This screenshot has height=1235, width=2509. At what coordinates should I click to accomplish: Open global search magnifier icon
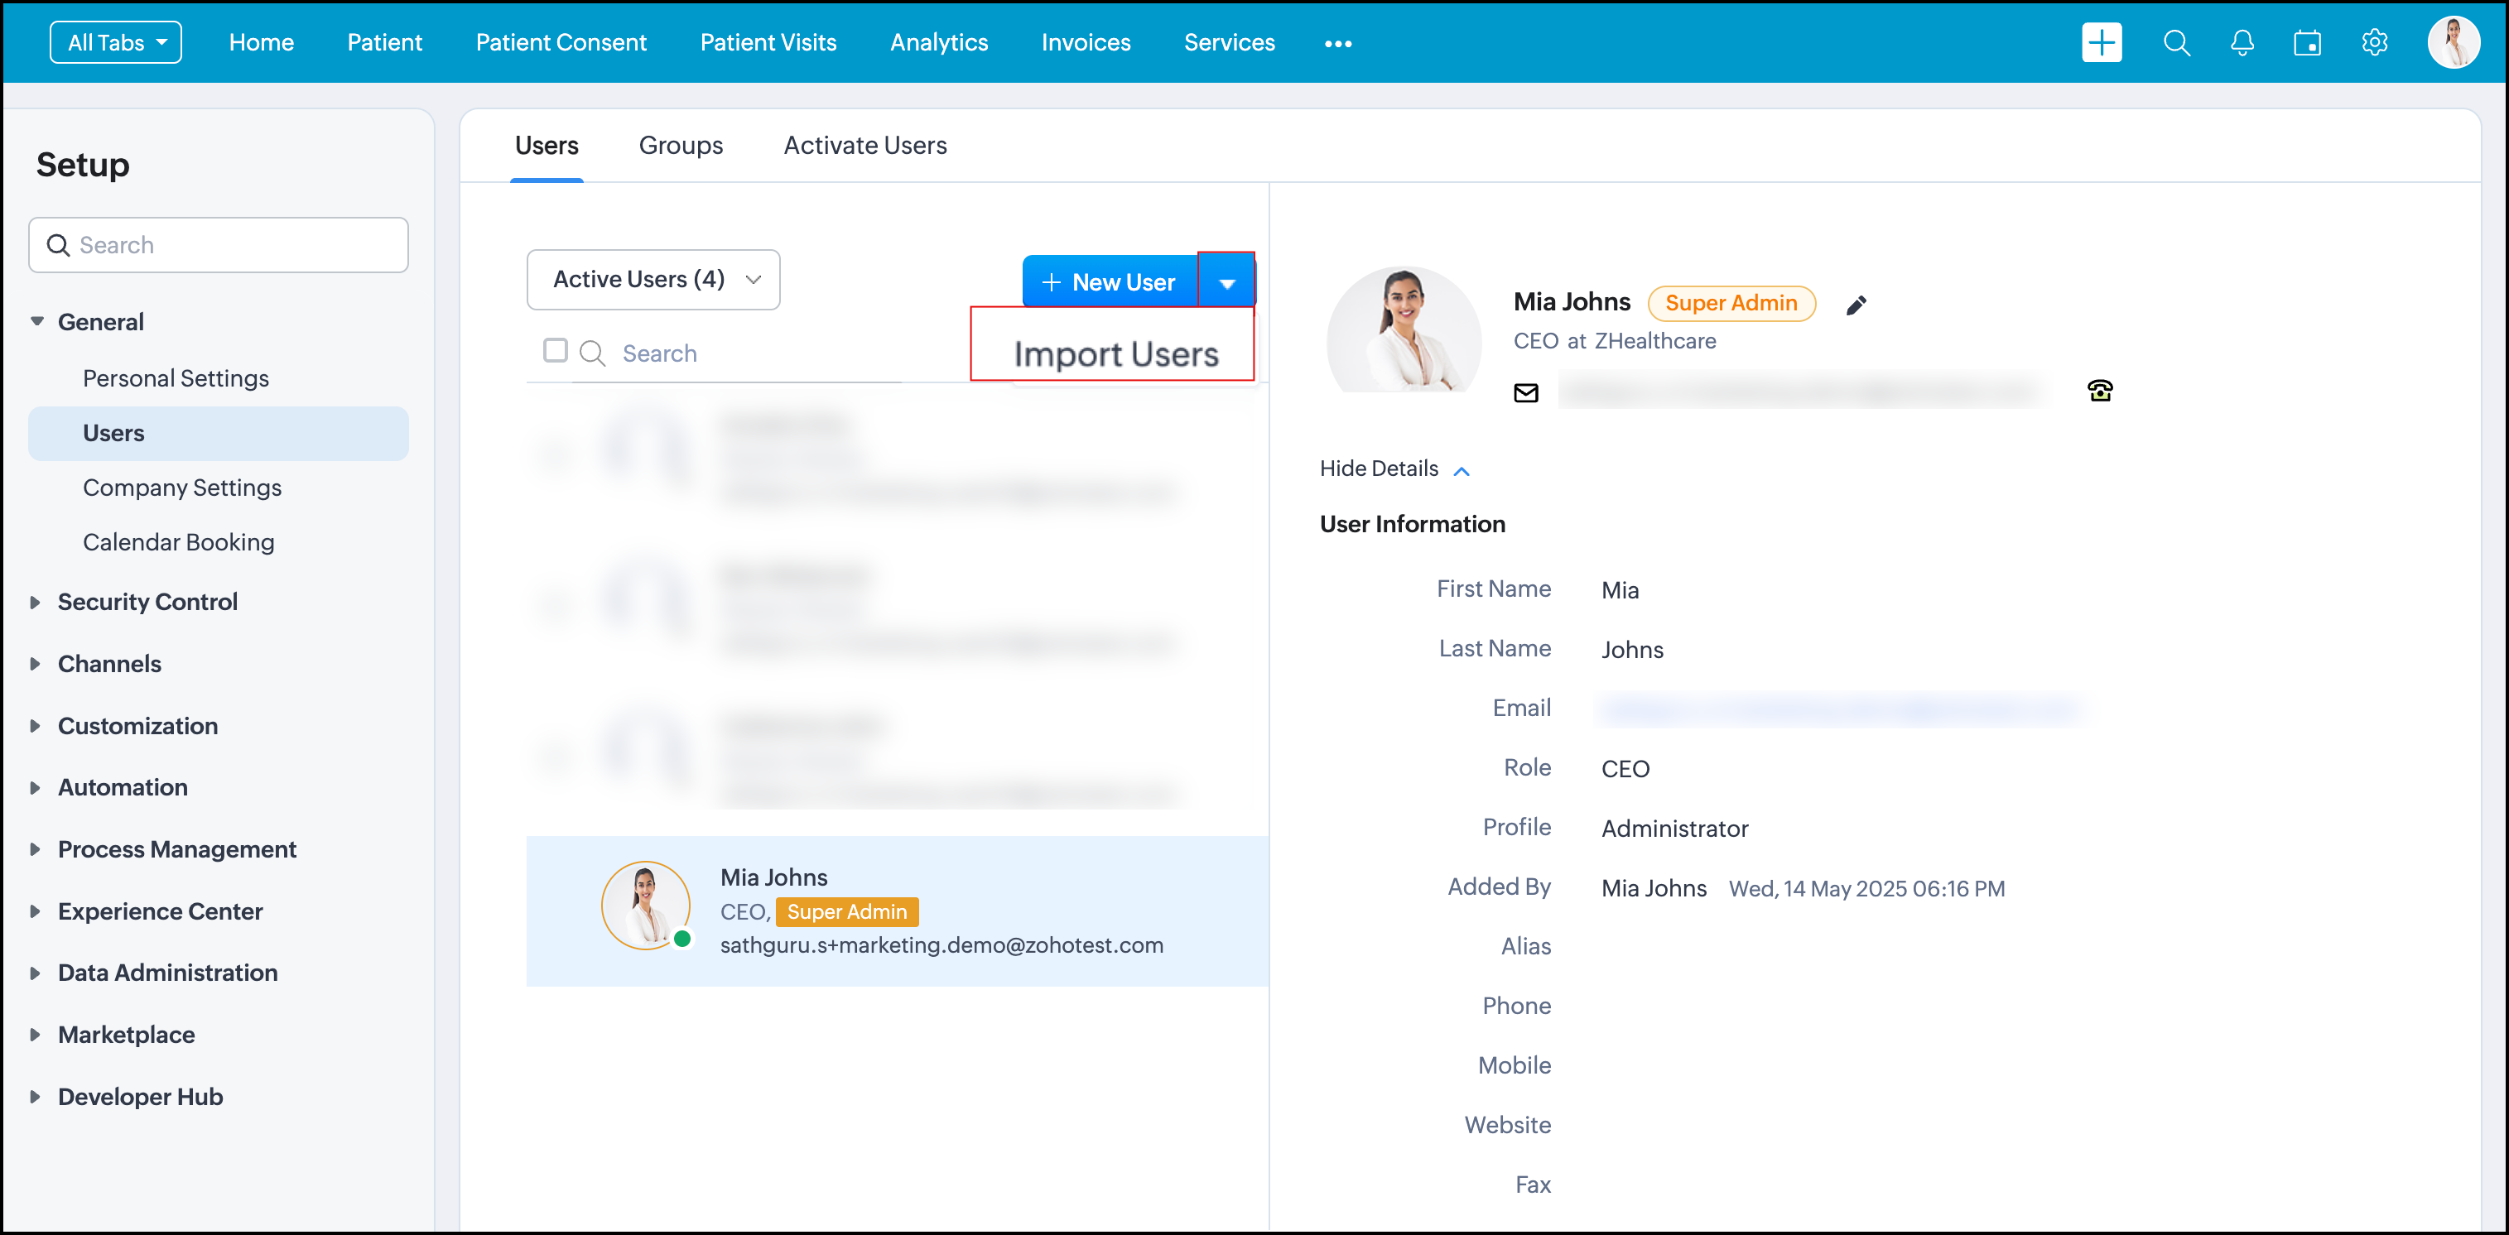pos(2176,43)
